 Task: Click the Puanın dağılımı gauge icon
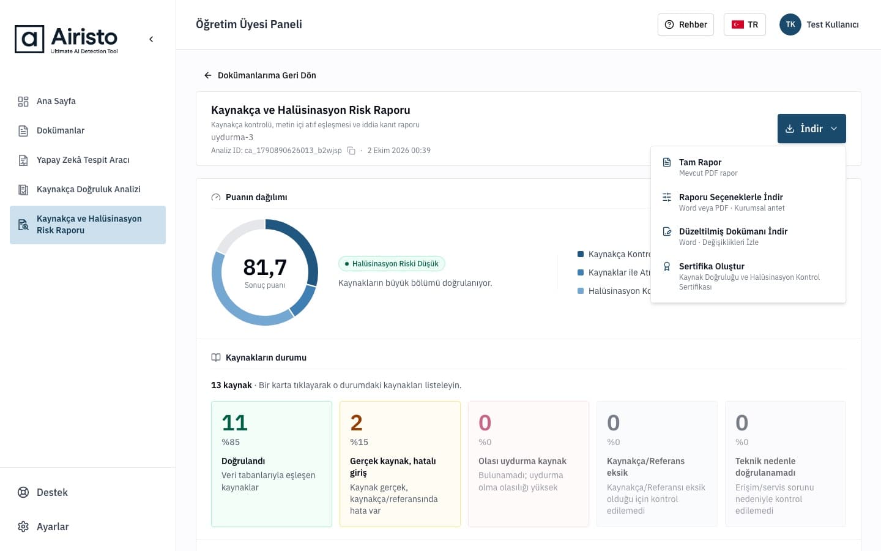(216, 197)
